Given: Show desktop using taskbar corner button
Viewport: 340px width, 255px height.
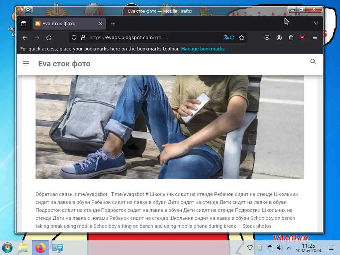Looking at the screenshot, I should point(331,248).
